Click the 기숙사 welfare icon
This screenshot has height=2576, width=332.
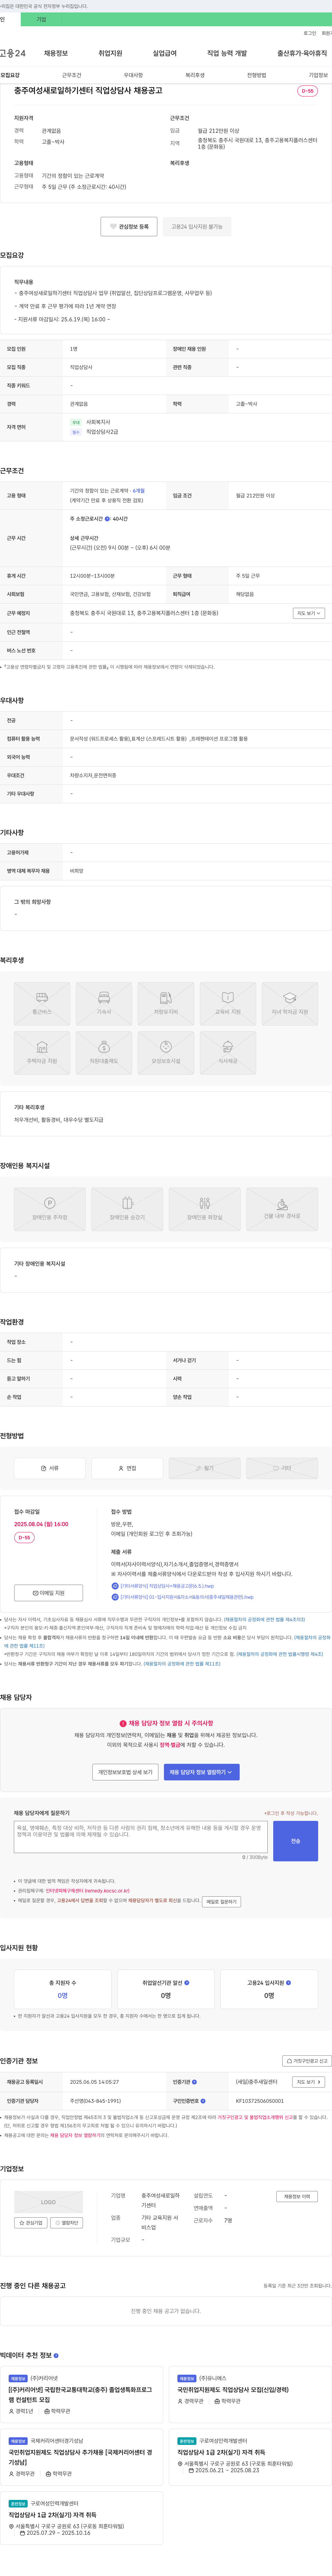[x=104, y=1003]
